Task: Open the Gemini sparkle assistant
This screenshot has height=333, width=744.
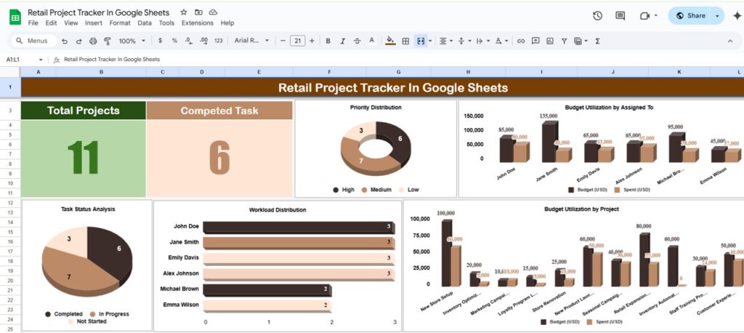Action: click(x=737, y=16)
